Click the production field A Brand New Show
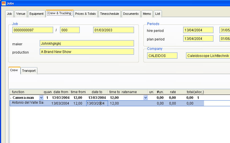 point(87,52)
